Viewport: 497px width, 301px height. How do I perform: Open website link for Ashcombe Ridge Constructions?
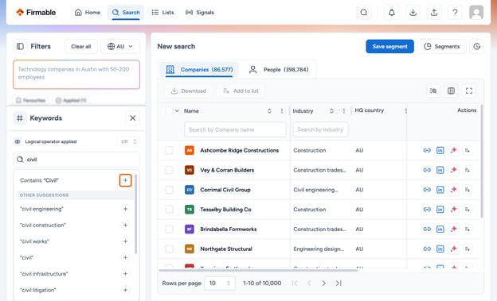point(427,150)
